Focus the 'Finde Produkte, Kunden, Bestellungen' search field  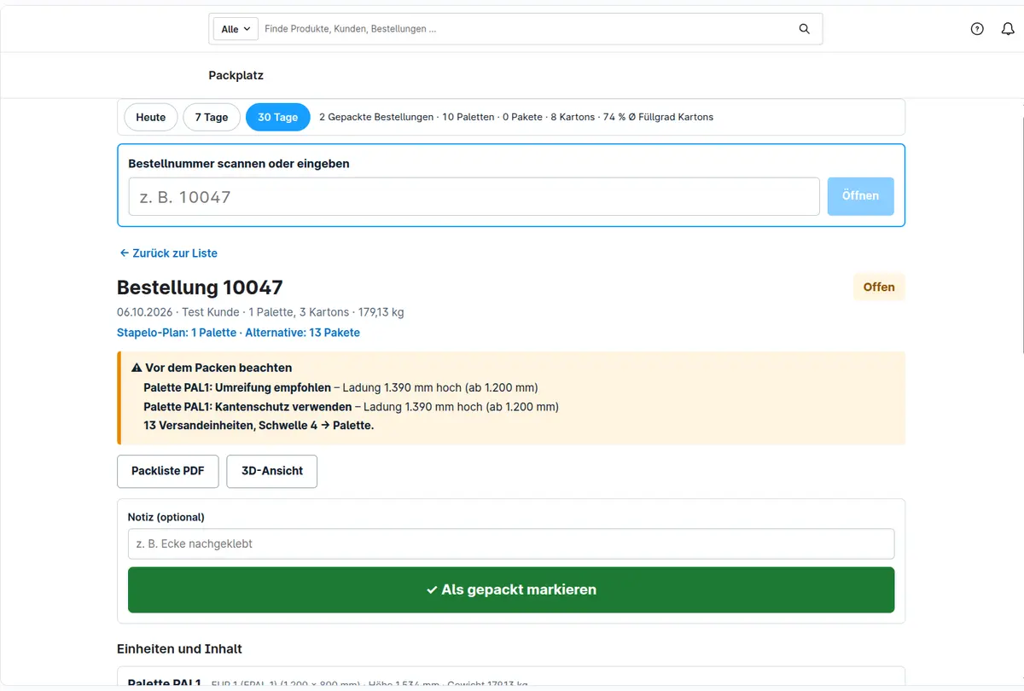point(525,29)
